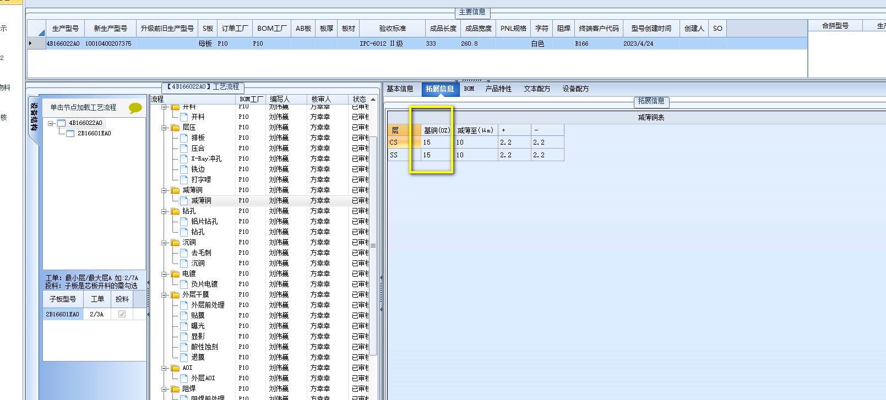The image size is (886, 400).
Task: Open the 产品特性 tab
Action: click(x=498, y=89)
